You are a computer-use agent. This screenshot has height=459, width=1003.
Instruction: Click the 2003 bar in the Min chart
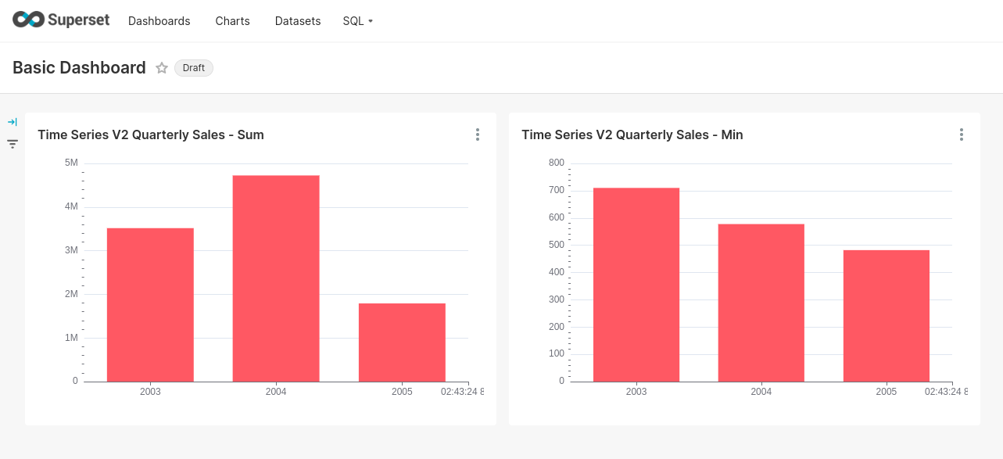pos(636,281)
